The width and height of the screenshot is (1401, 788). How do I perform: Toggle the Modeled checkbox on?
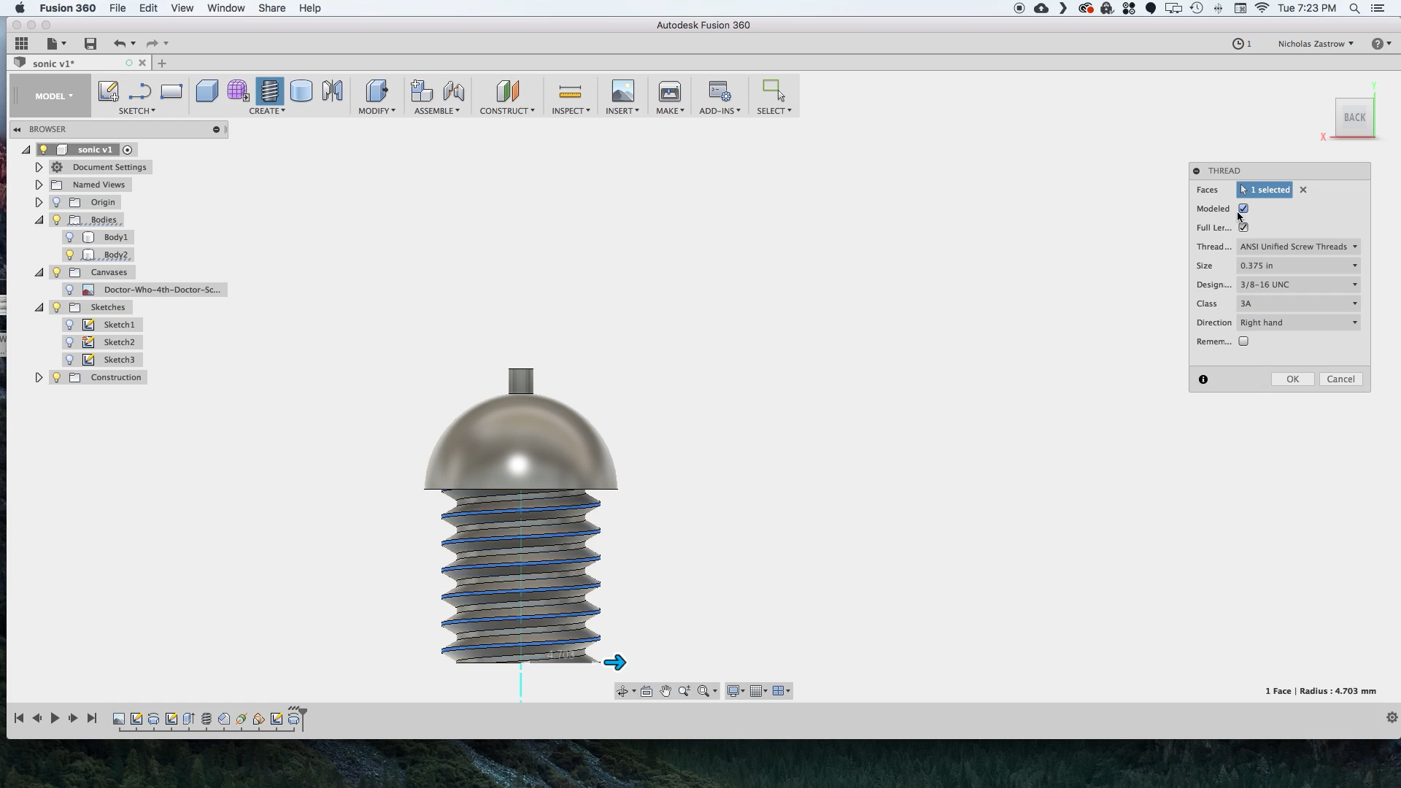click(1243, 208)
